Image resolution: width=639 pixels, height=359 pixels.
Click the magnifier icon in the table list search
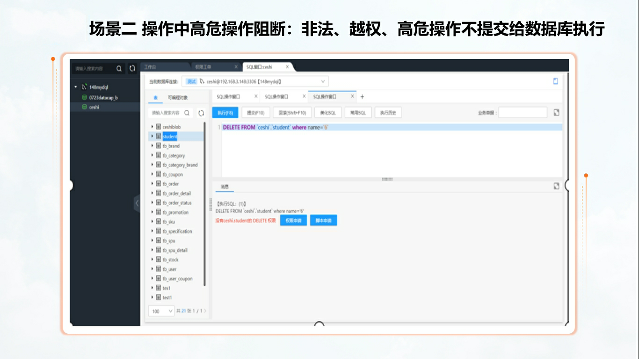point(187,113)
